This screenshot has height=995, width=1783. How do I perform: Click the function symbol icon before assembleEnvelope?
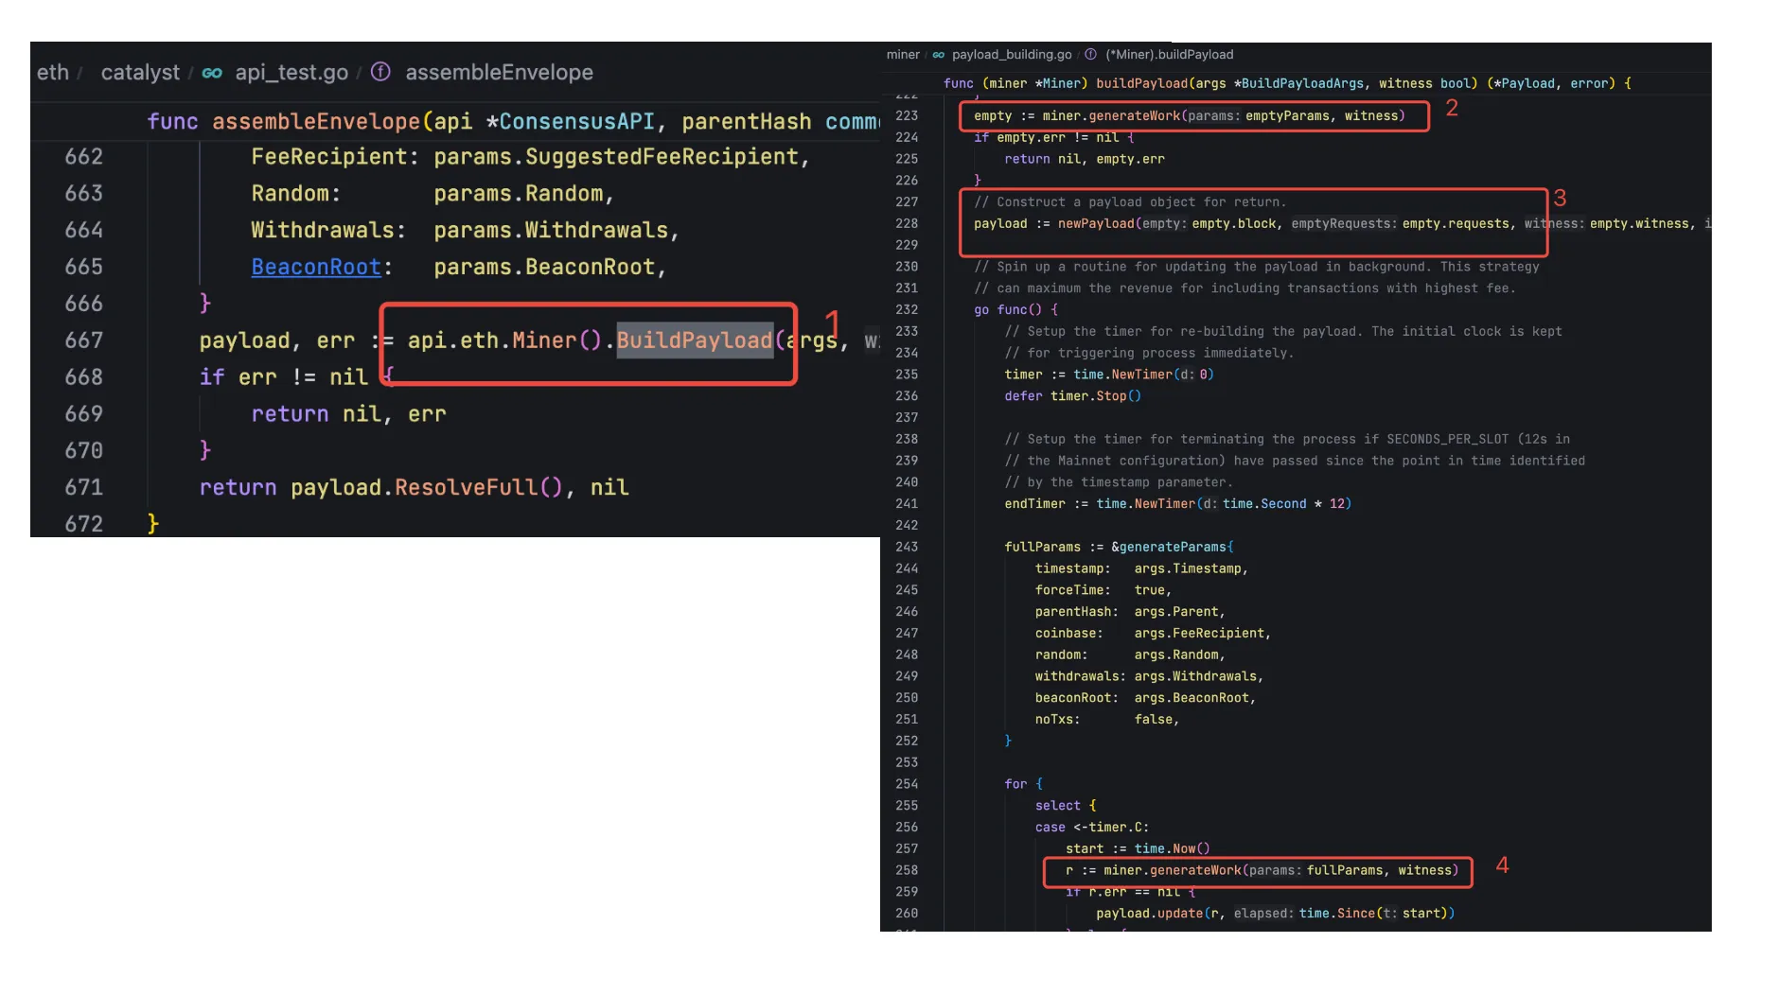click(380, 72)
